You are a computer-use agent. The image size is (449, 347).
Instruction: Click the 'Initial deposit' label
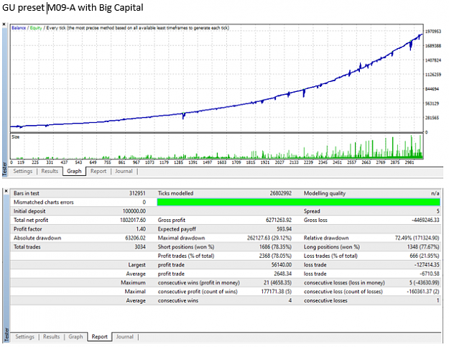pyautogui.click(x=29, y=211)
